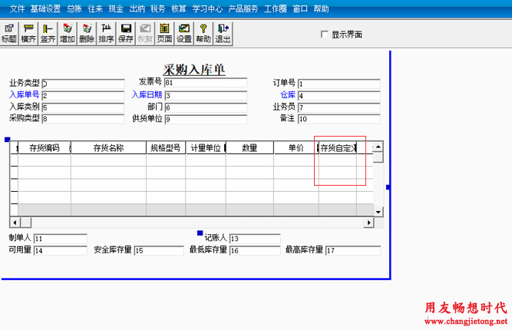Open the 帮助 menu in menu bar
The image size is (512, 330).
pyautogui.click(x=321, y=8)
